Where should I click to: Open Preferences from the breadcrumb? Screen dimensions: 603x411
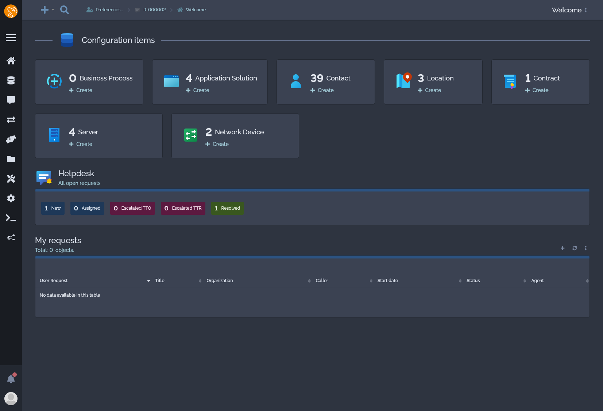[108, 9]
